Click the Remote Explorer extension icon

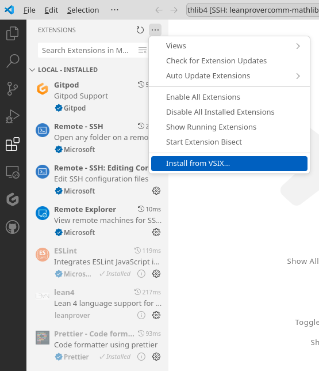(x=43, y=213)
